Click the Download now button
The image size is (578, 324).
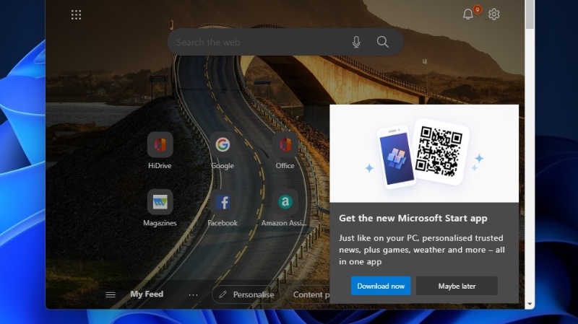click(381, 286)
